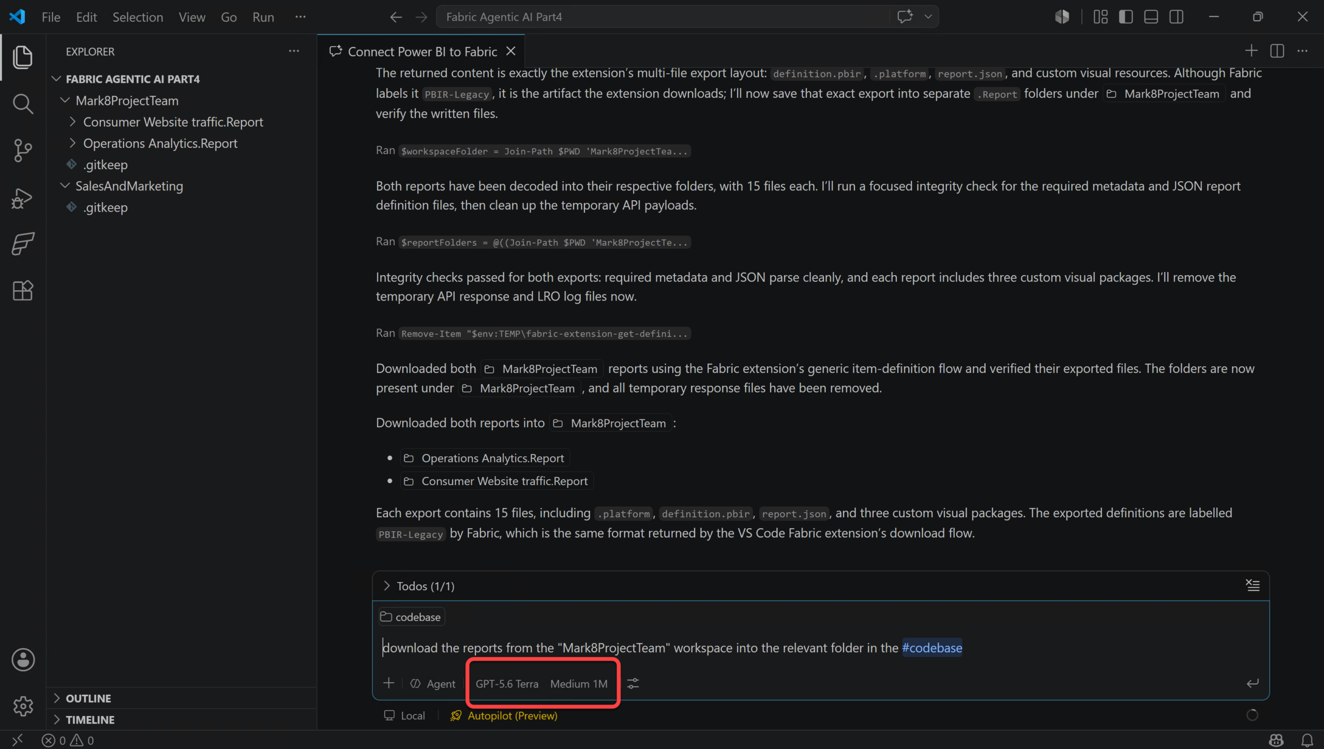The width and height of the screenshot is (1324, 749).
Task: Open the Run menu
Action: pyautogui.click(x=263, y=17)
